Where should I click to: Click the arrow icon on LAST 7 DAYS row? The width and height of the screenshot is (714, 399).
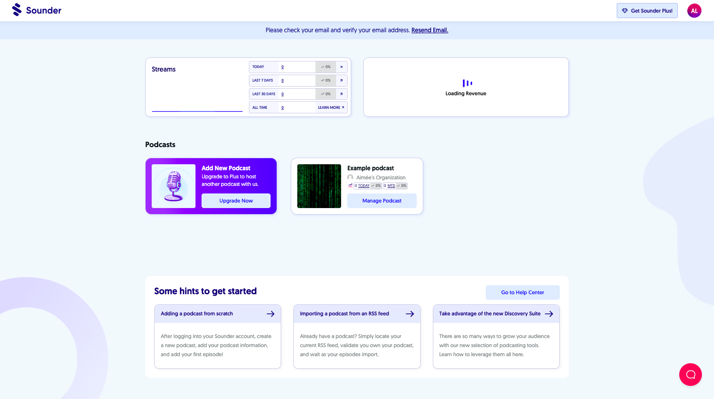(x=341, y=80)
